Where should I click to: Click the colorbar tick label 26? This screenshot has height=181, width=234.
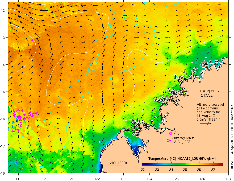pyautogui.click(x=199, y=170)
